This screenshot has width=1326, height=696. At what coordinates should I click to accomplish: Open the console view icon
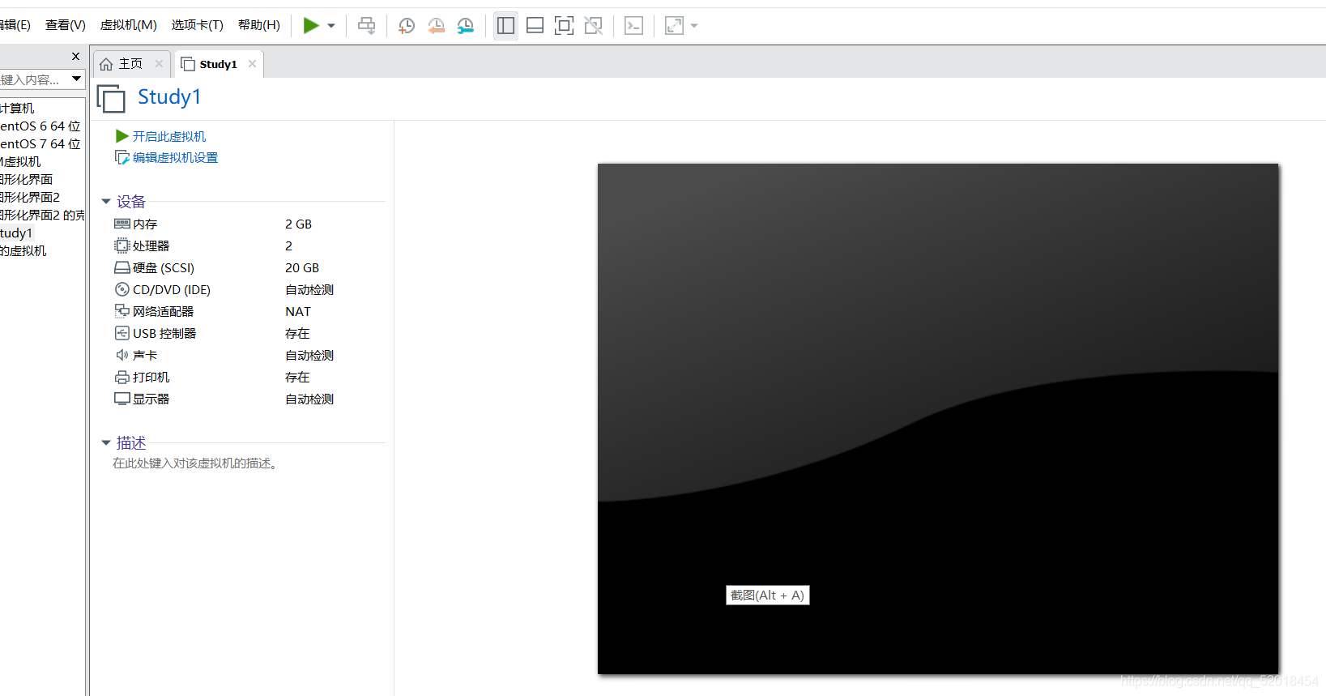click(633, 26)
